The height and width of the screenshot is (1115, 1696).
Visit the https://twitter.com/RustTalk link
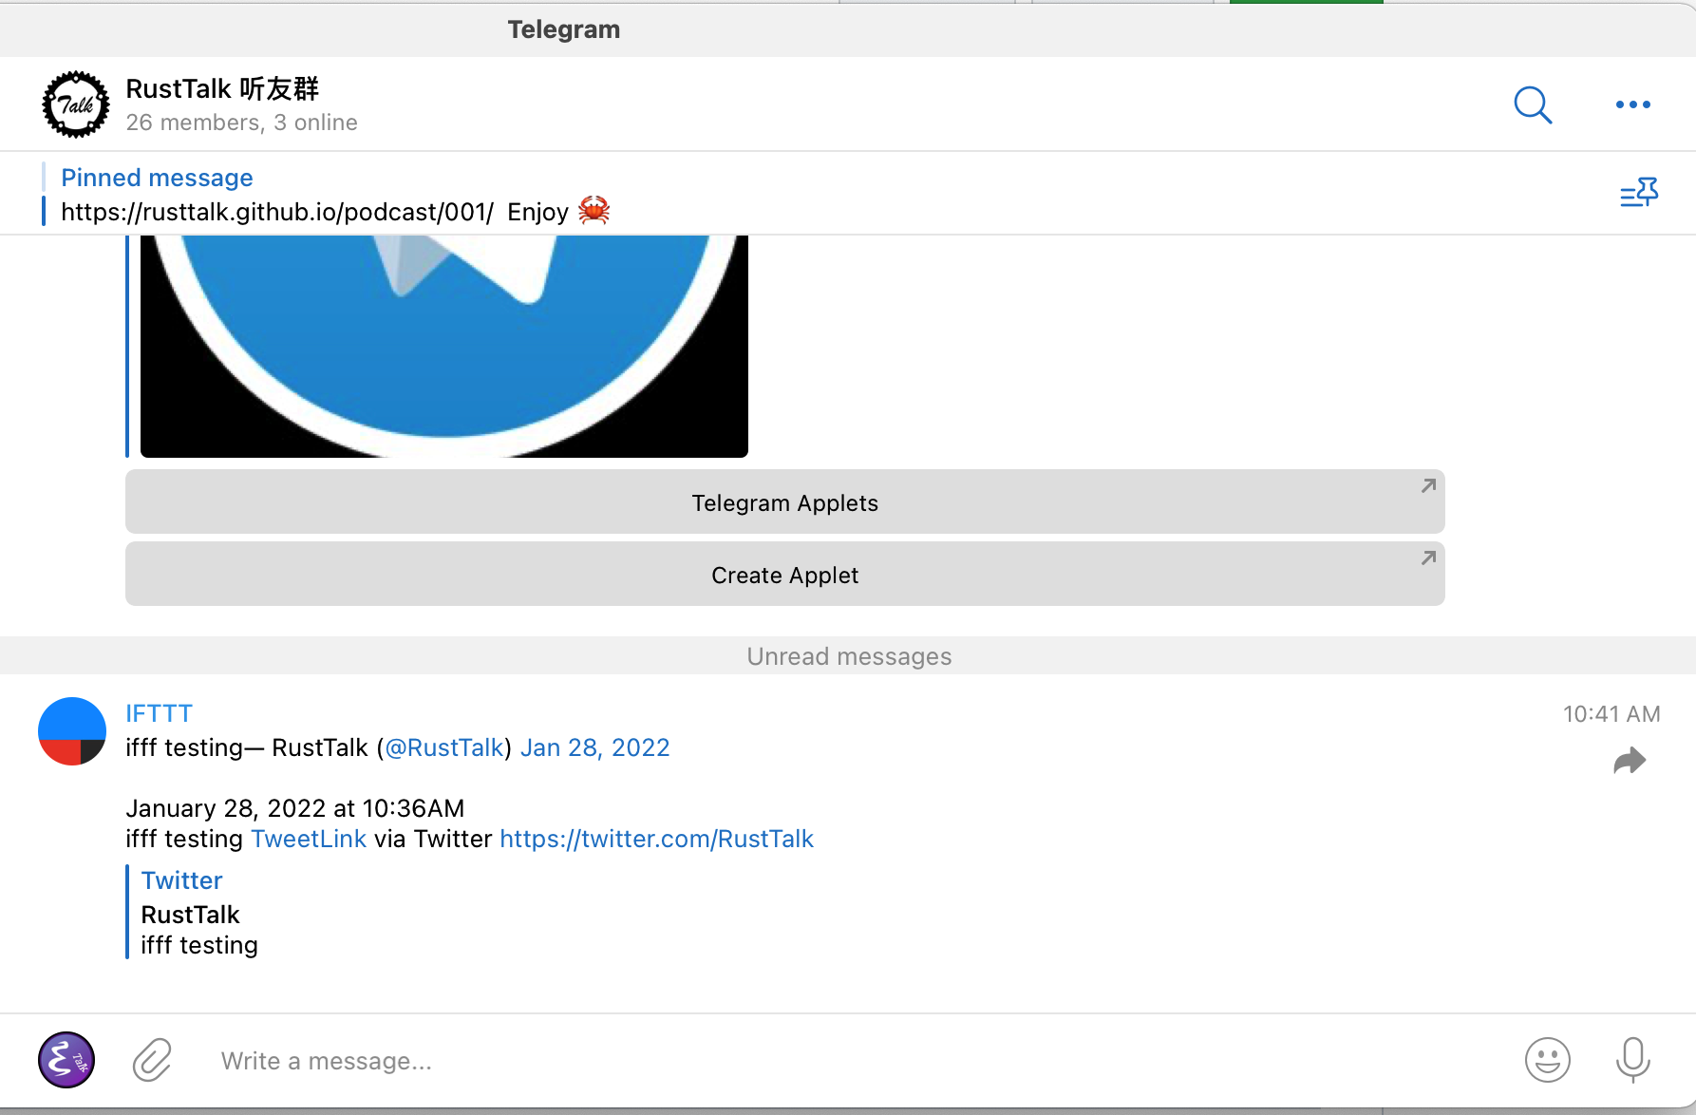[657, 839]
